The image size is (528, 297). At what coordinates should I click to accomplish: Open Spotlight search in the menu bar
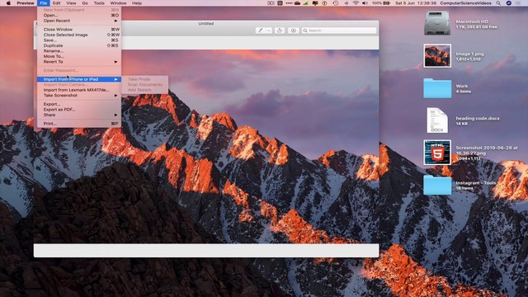tap(498, 3)
